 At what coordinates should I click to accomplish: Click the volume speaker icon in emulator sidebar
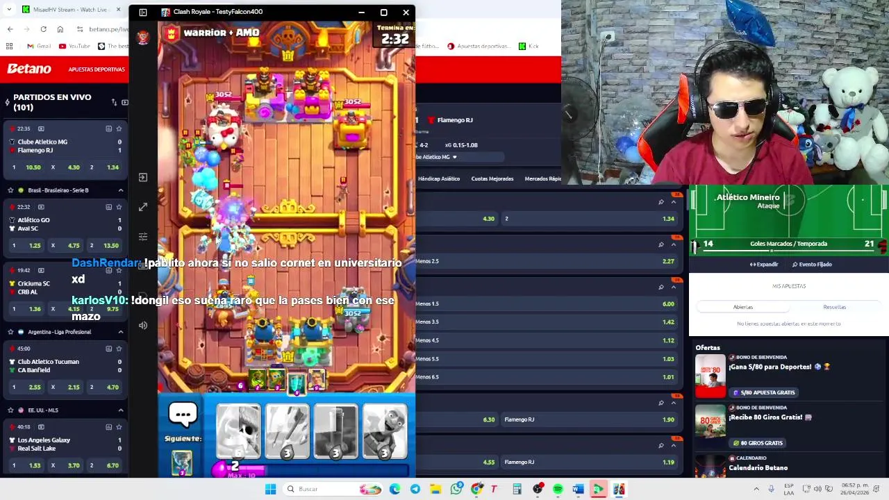coord(143,325)
